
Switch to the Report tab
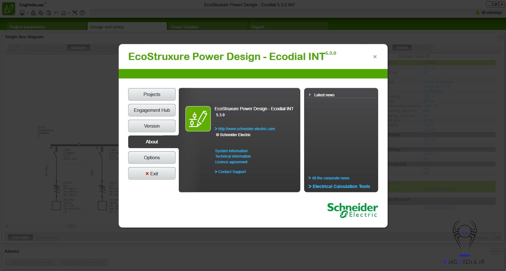point(289,27)
